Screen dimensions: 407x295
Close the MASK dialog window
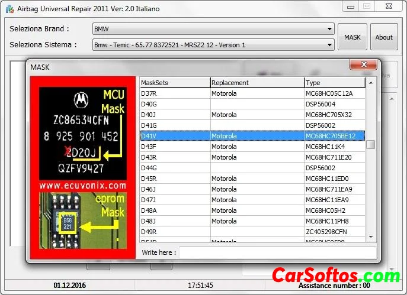click(x=363, y=66)
